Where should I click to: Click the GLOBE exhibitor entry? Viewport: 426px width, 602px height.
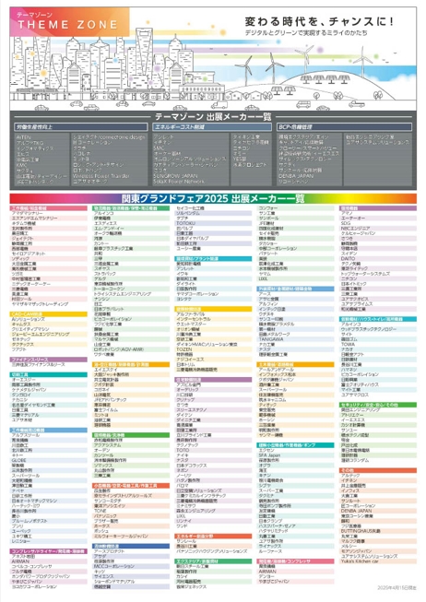coord(18,460)
